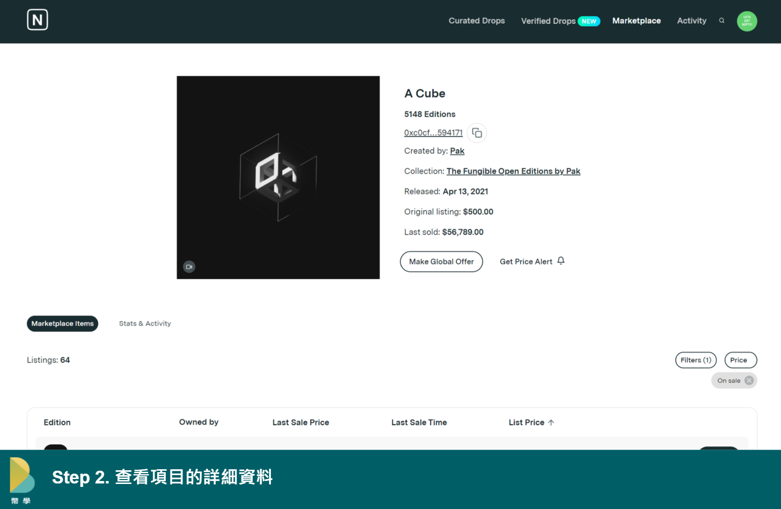Click Released Apr 13, 2021 date
Viewport: 781px width, 509px height.
[465, 191]
